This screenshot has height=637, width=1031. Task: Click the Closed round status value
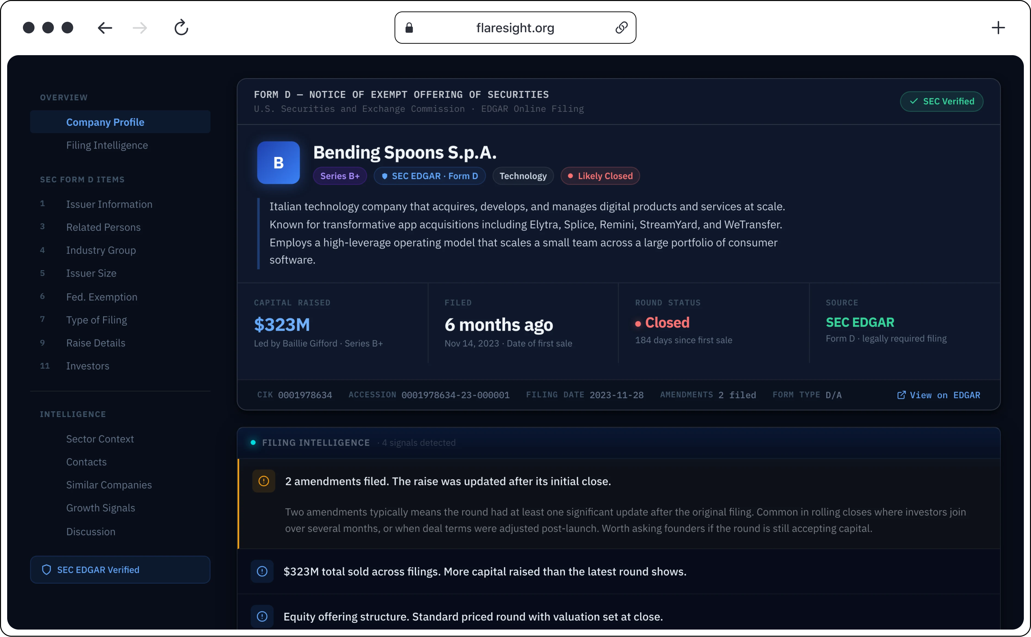tap(662, 323)
